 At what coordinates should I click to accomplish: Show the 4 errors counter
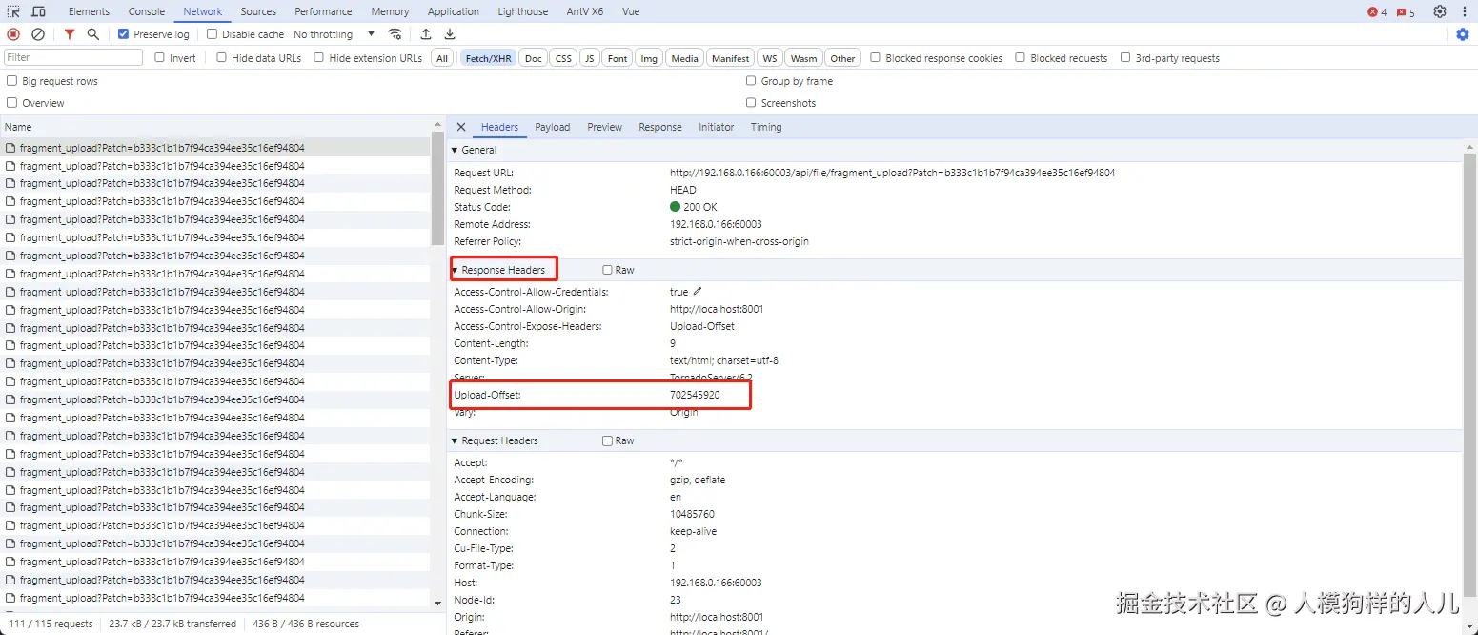click(1377, 12)
